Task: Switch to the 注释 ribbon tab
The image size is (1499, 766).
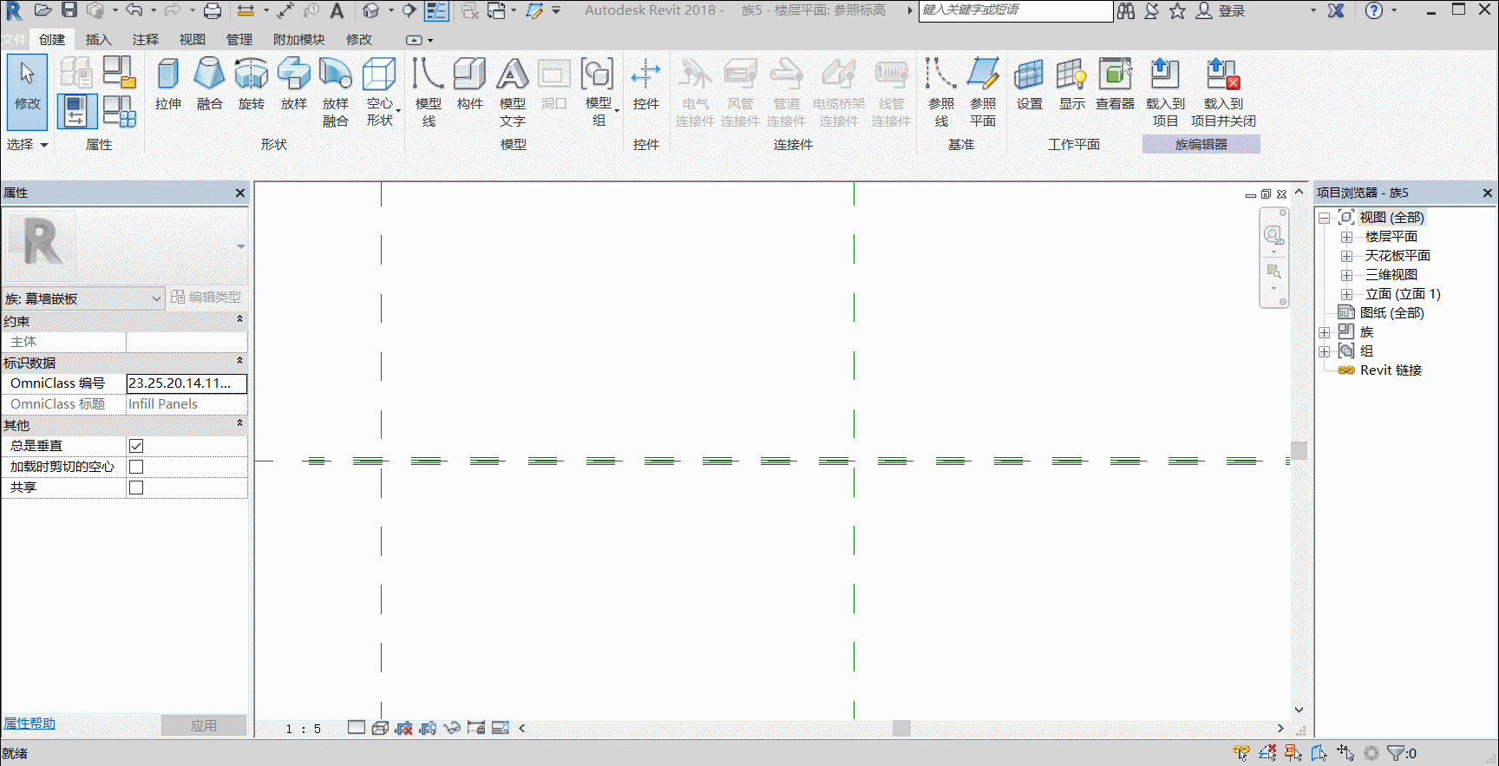Action: [x=145, y=40]
